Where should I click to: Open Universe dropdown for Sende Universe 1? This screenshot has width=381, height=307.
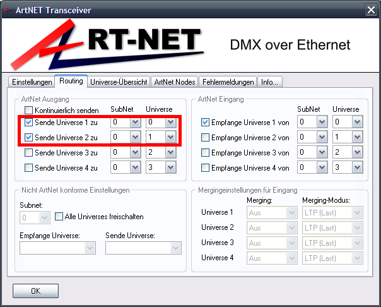[170, 122]
